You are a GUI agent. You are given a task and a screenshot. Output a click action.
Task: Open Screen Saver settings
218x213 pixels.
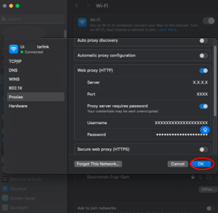tap(22, 198)
